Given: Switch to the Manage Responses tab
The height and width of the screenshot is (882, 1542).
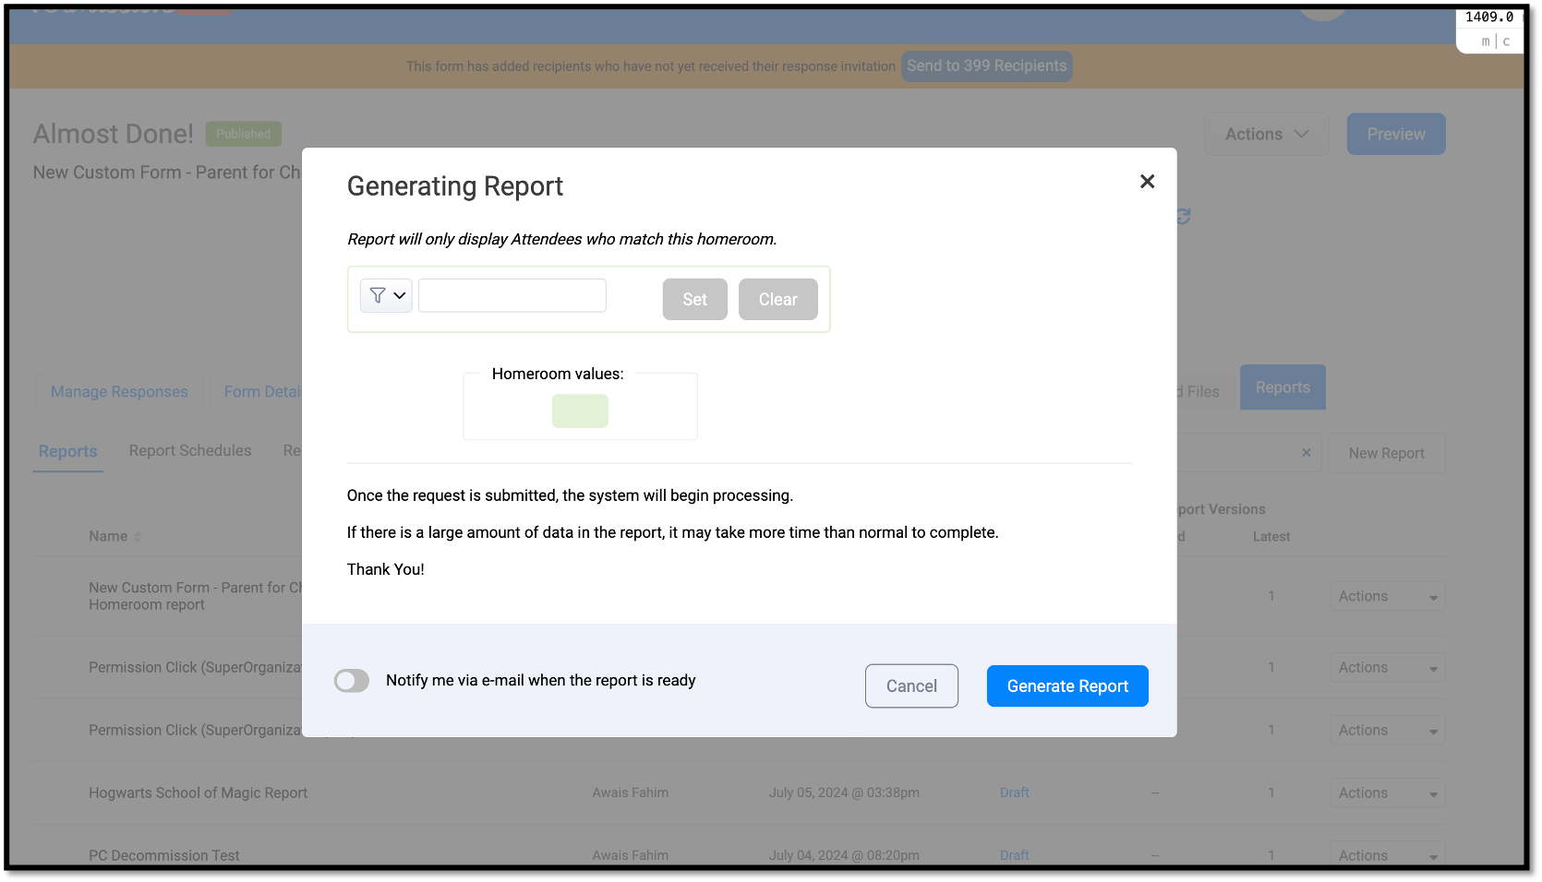Looking at the screenshot, I should click(118, 391).
